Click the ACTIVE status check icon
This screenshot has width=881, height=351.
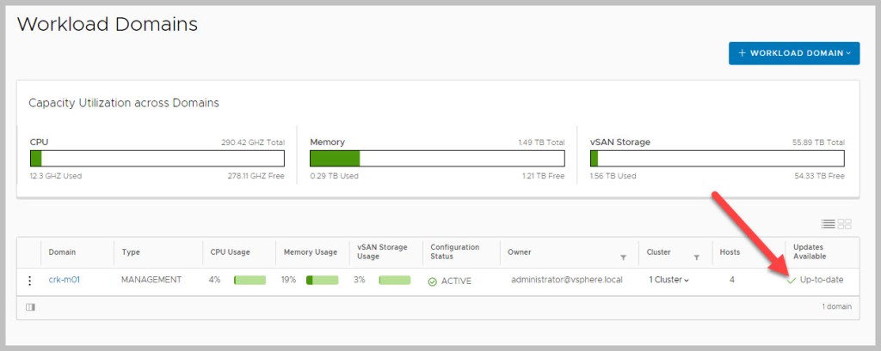pos(432,281)
